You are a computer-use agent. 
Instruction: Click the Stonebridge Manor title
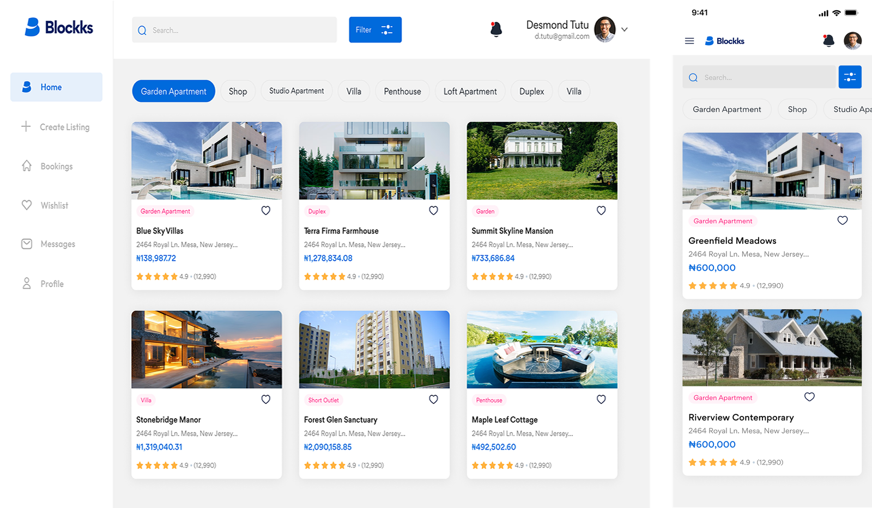168,420
